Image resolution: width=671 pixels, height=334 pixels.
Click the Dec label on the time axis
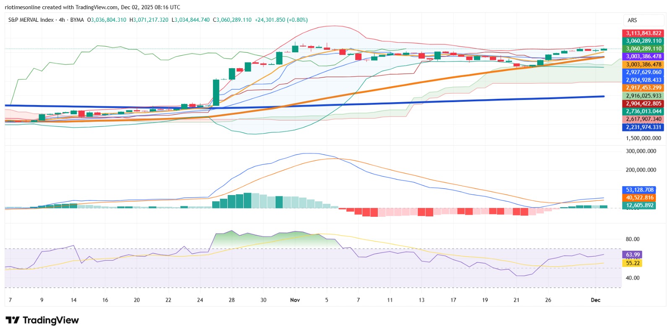[x=596, y=300]
